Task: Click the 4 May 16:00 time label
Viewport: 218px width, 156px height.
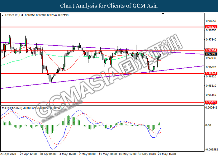Action: click(x=68, y=154)
